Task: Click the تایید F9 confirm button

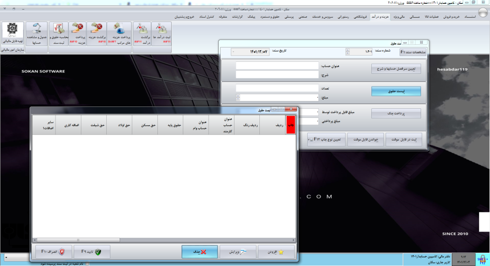Action: tap(91, 252)
